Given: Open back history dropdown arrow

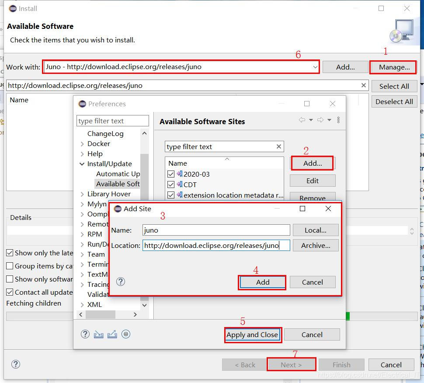Looking at the screenshot, I should (x=311, y=120).
